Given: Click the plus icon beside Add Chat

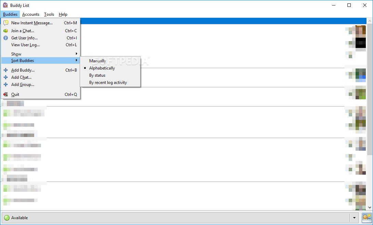Looking at the screenshot, I should [6, 77].
